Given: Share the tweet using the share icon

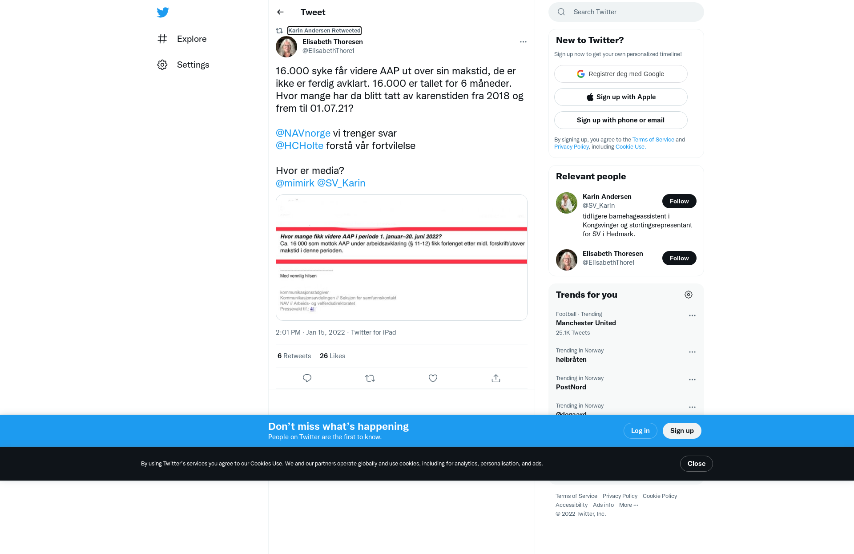Looking at the screenshot, I should (x=496, y=378).
